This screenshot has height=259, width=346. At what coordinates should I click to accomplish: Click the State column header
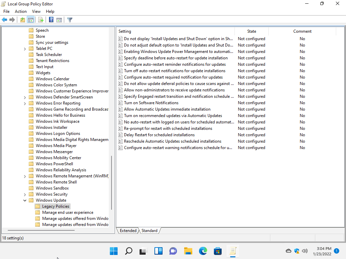pos(251,31)
